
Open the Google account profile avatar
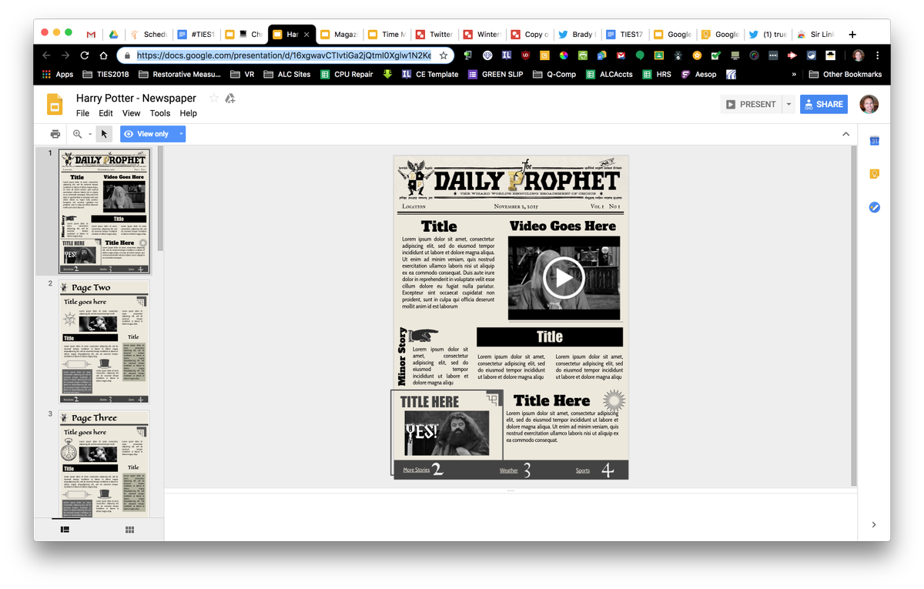[x=869, y=104]
